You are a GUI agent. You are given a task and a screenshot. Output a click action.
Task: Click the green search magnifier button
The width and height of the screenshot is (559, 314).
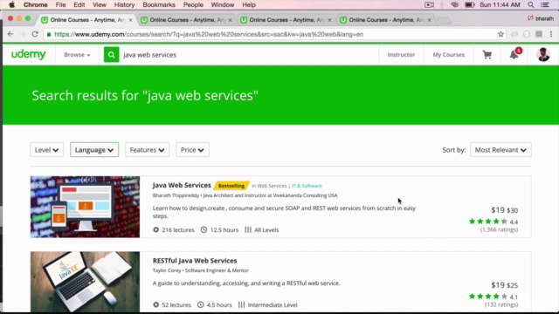111,55
